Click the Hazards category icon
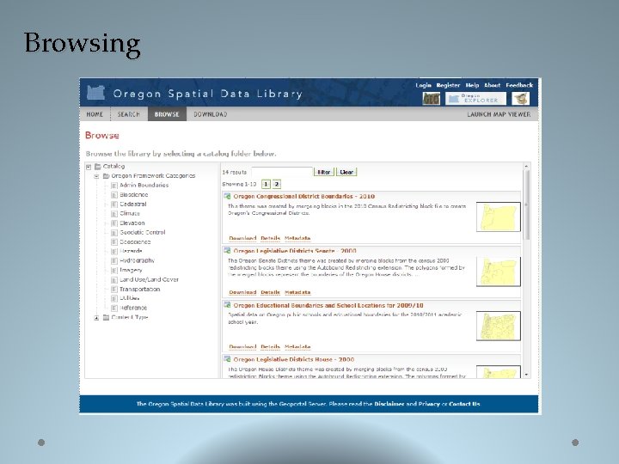The width and height of the screenshot is (619, 464). pyautogui.click(x=114, y=251)
